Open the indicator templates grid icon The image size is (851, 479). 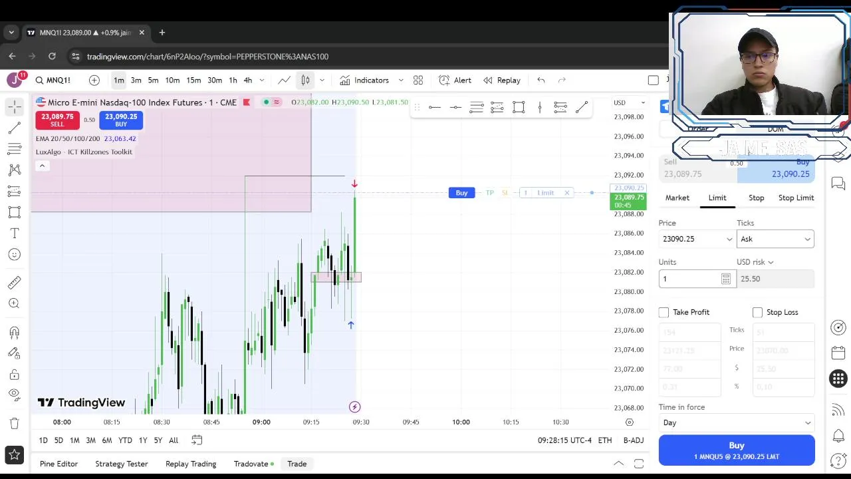(418, 80)
